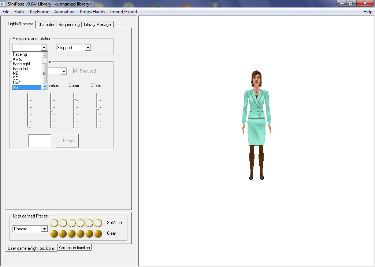
Task: Click the second gold Clear preset ball
Action: coord(63,234)
